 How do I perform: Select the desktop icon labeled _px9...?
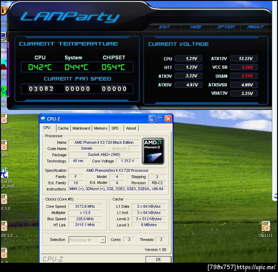[x=5, y=121]
